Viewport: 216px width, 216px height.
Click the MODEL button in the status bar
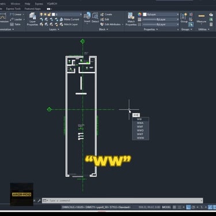pos(166,207)
